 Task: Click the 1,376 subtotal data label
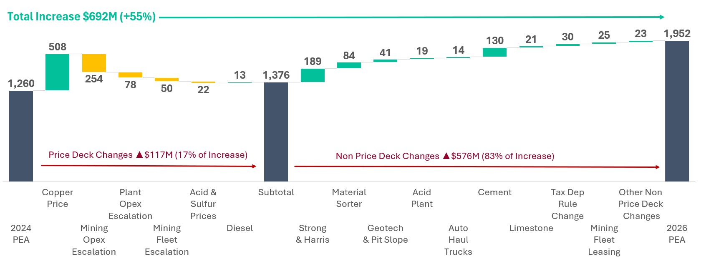pyautogui.click(x=276, y=75)
